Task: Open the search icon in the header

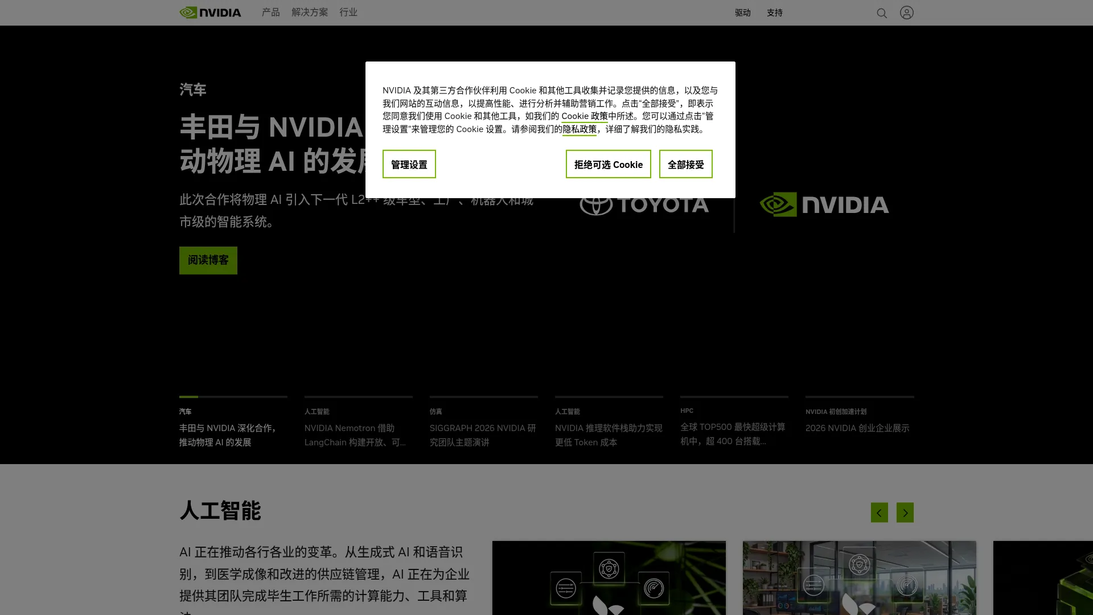Action: pyautogui.click(x=882, y=13)
